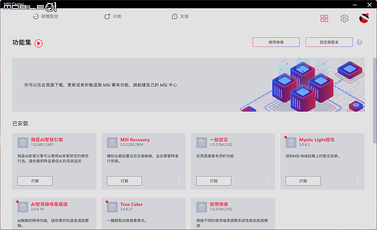Image resolution: width=377 pixels, height=230 pixels.
Task: Click the MSI Recovery title
Action: click(135, 140)
